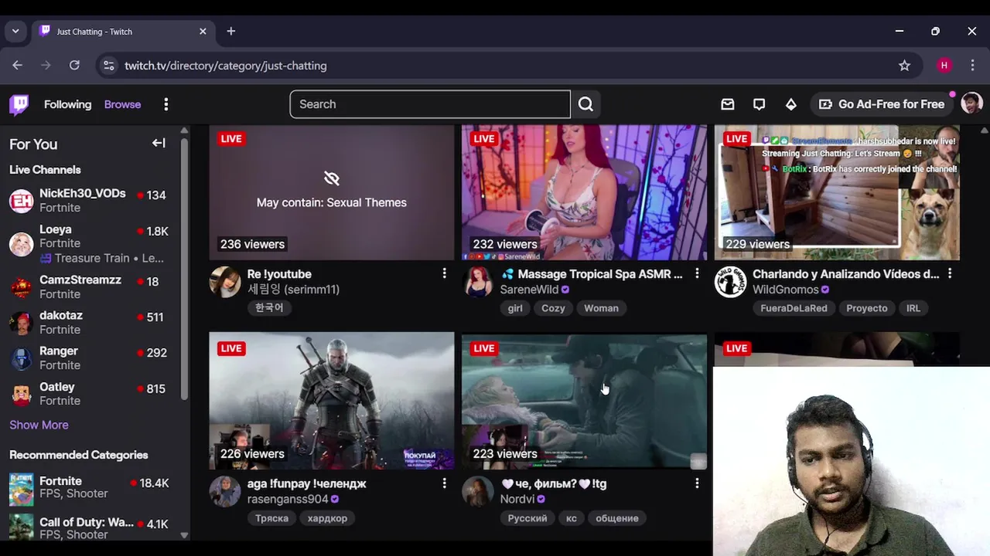The width and height of the screenshot is (990, 556).
Task: Go back with the browser arrow
Action: 17,66
